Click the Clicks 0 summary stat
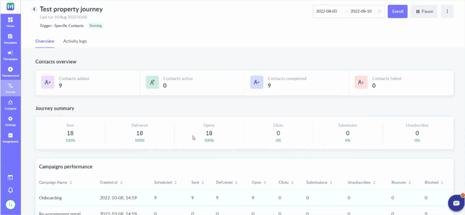The image size is (465, 215). tap(278, 133)
